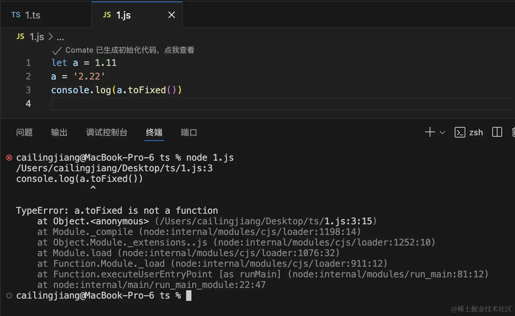Click the circle marker by last prompt
This screenshot has width=515, height=316.
tap(9, 296)
